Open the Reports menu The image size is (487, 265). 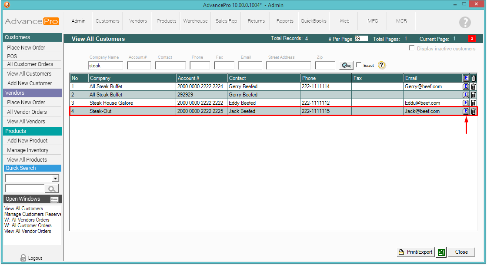pyautogui.click(x=285, y=21)
